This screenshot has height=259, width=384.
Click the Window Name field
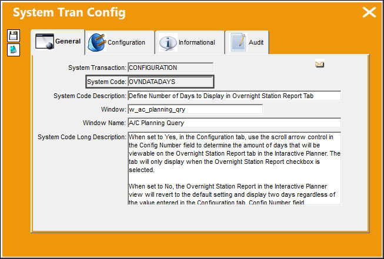click(235, 123)
